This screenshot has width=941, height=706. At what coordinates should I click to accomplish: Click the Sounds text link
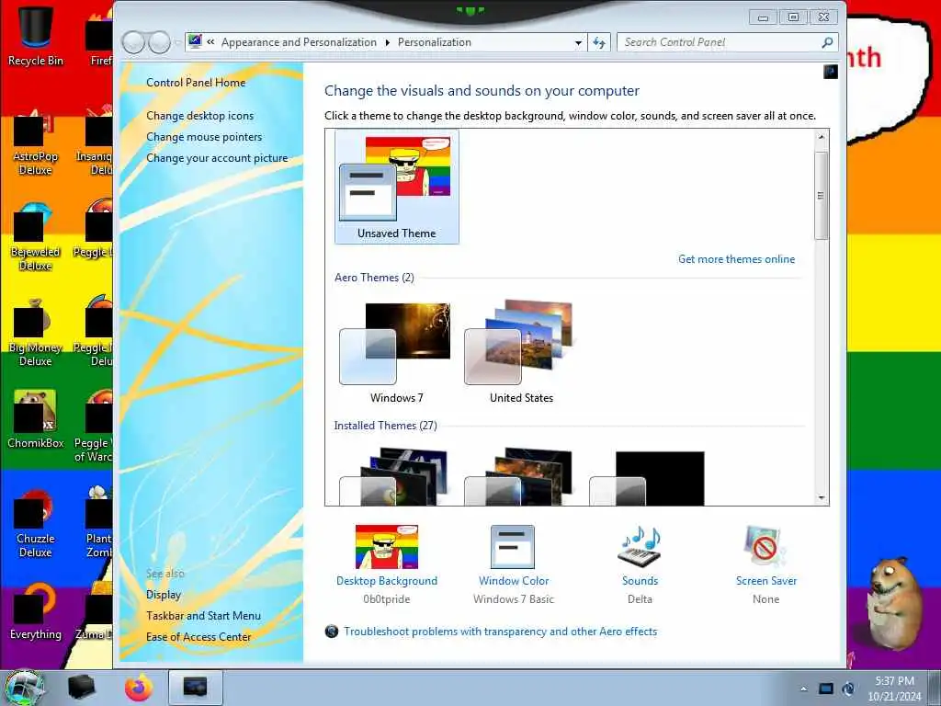pyautogui.click(x=640, y=581)
